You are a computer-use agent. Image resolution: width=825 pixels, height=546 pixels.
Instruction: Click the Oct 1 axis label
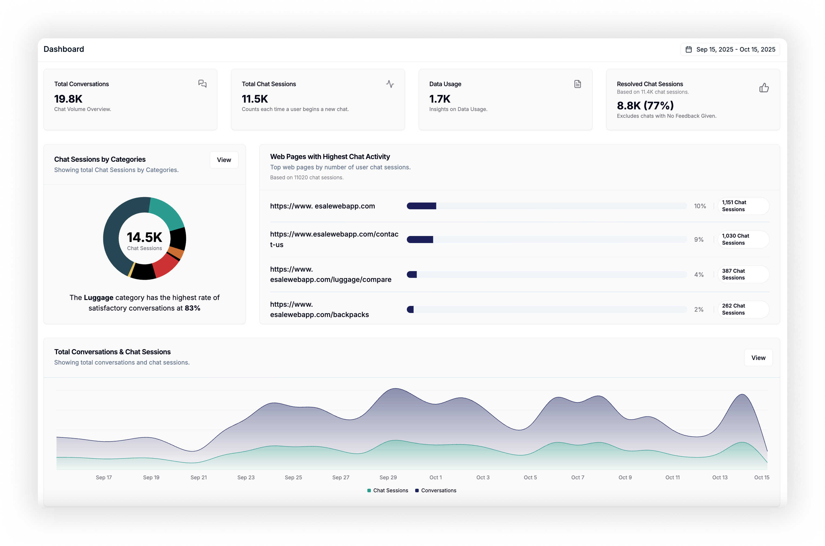click(435, 477)
